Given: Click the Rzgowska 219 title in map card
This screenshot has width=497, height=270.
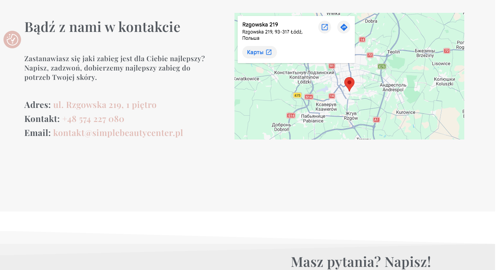Looking at the screenshot, I should click(260, 25).
